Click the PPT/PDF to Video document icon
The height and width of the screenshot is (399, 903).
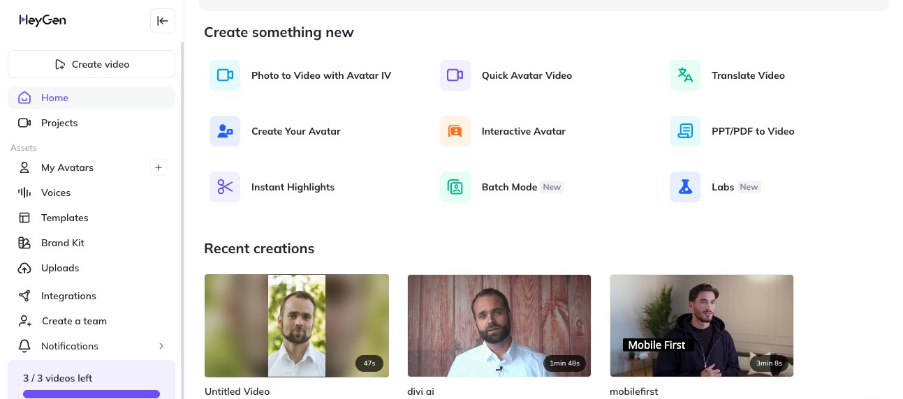pos(685,131)
